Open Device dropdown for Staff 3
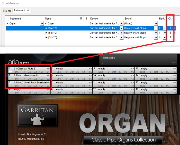The height and width of the screenshot is (145, 180). tap(121, 38)
